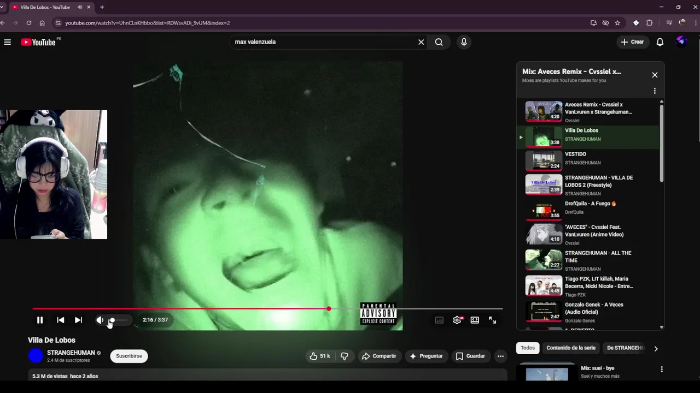Skip to the previous video

pos(61,320)
